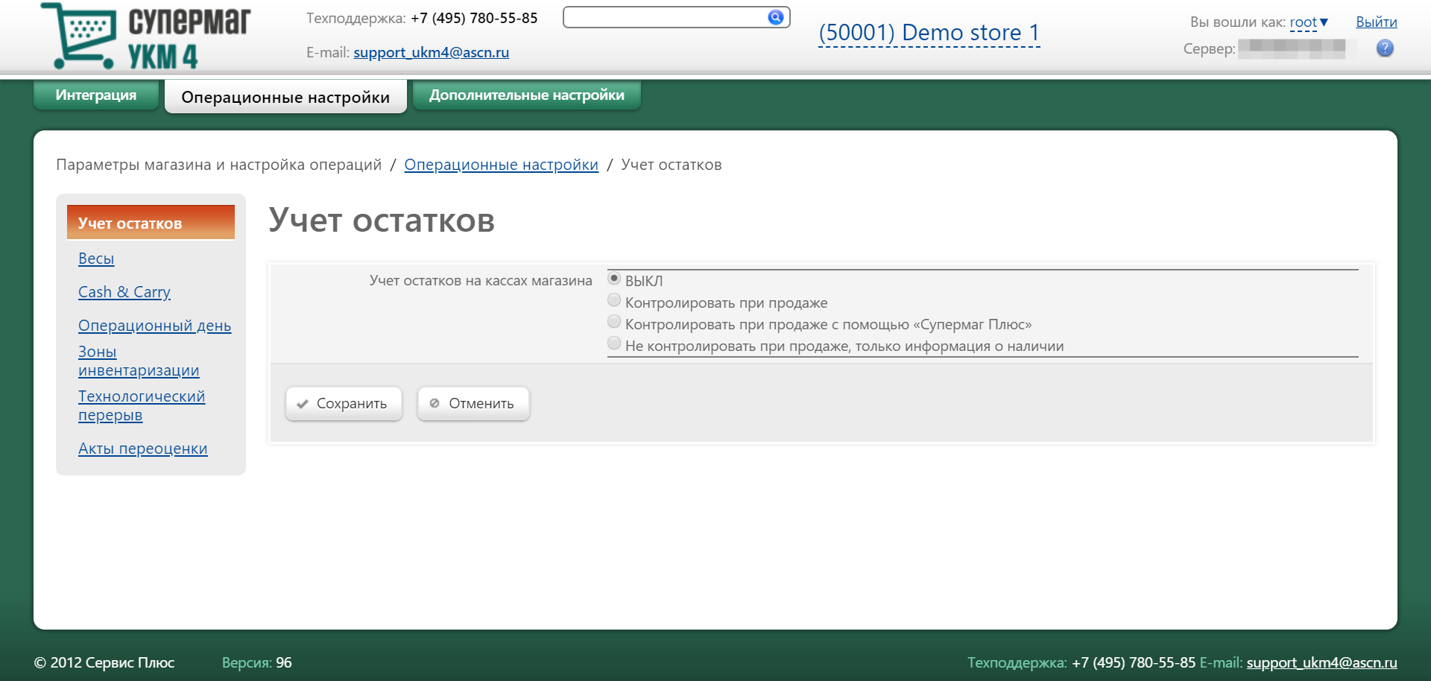
Task: Log out using the Выйти link
Action: pyautogui.click(x=1376, y=22)
